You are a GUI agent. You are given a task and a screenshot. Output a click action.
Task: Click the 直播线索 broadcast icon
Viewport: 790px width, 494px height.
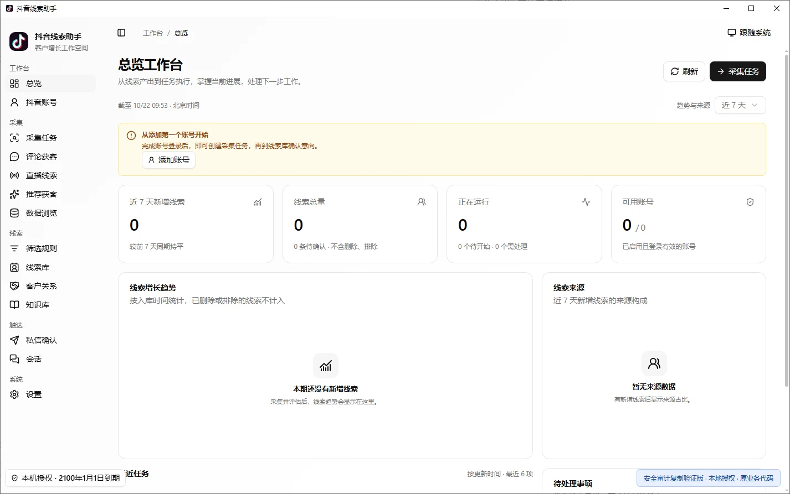tap(14, 175)
